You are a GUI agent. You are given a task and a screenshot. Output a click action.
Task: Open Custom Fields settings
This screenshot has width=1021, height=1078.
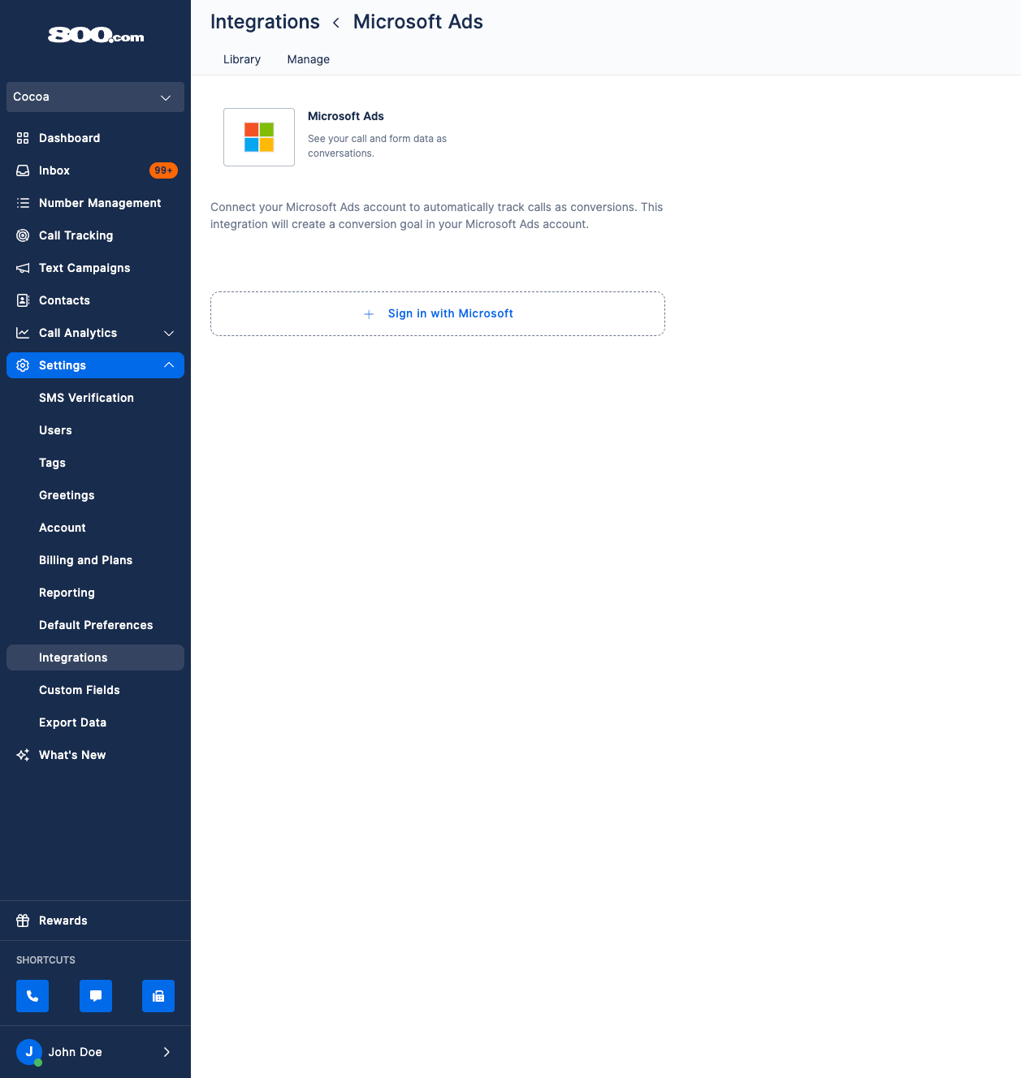tap(95, 690)
